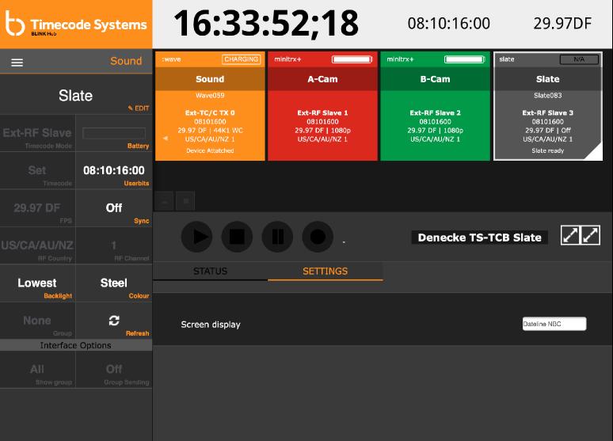This screenshot has width=613, height=441.
Task: Edit the 08:10:16:00 Userbits value
Action: (114, 171)
